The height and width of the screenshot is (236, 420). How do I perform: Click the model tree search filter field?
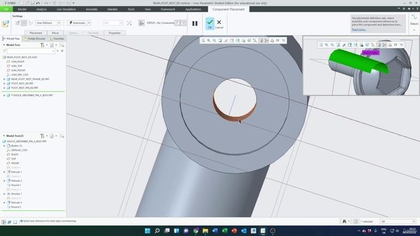coord(31,51)
